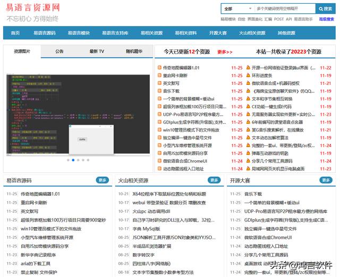Select the fourth carousel dot

pos(83,160)
